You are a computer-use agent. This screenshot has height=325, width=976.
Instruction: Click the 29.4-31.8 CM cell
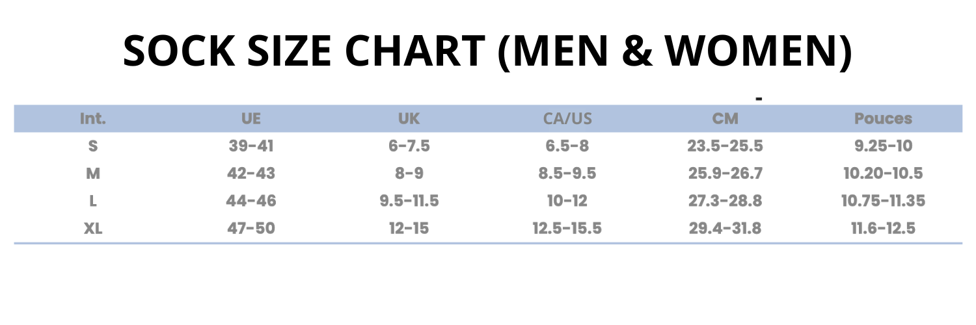(x=725, y=228)
